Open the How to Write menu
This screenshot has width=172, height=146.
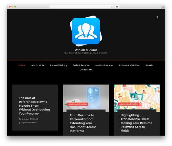(x=37, y=65)
